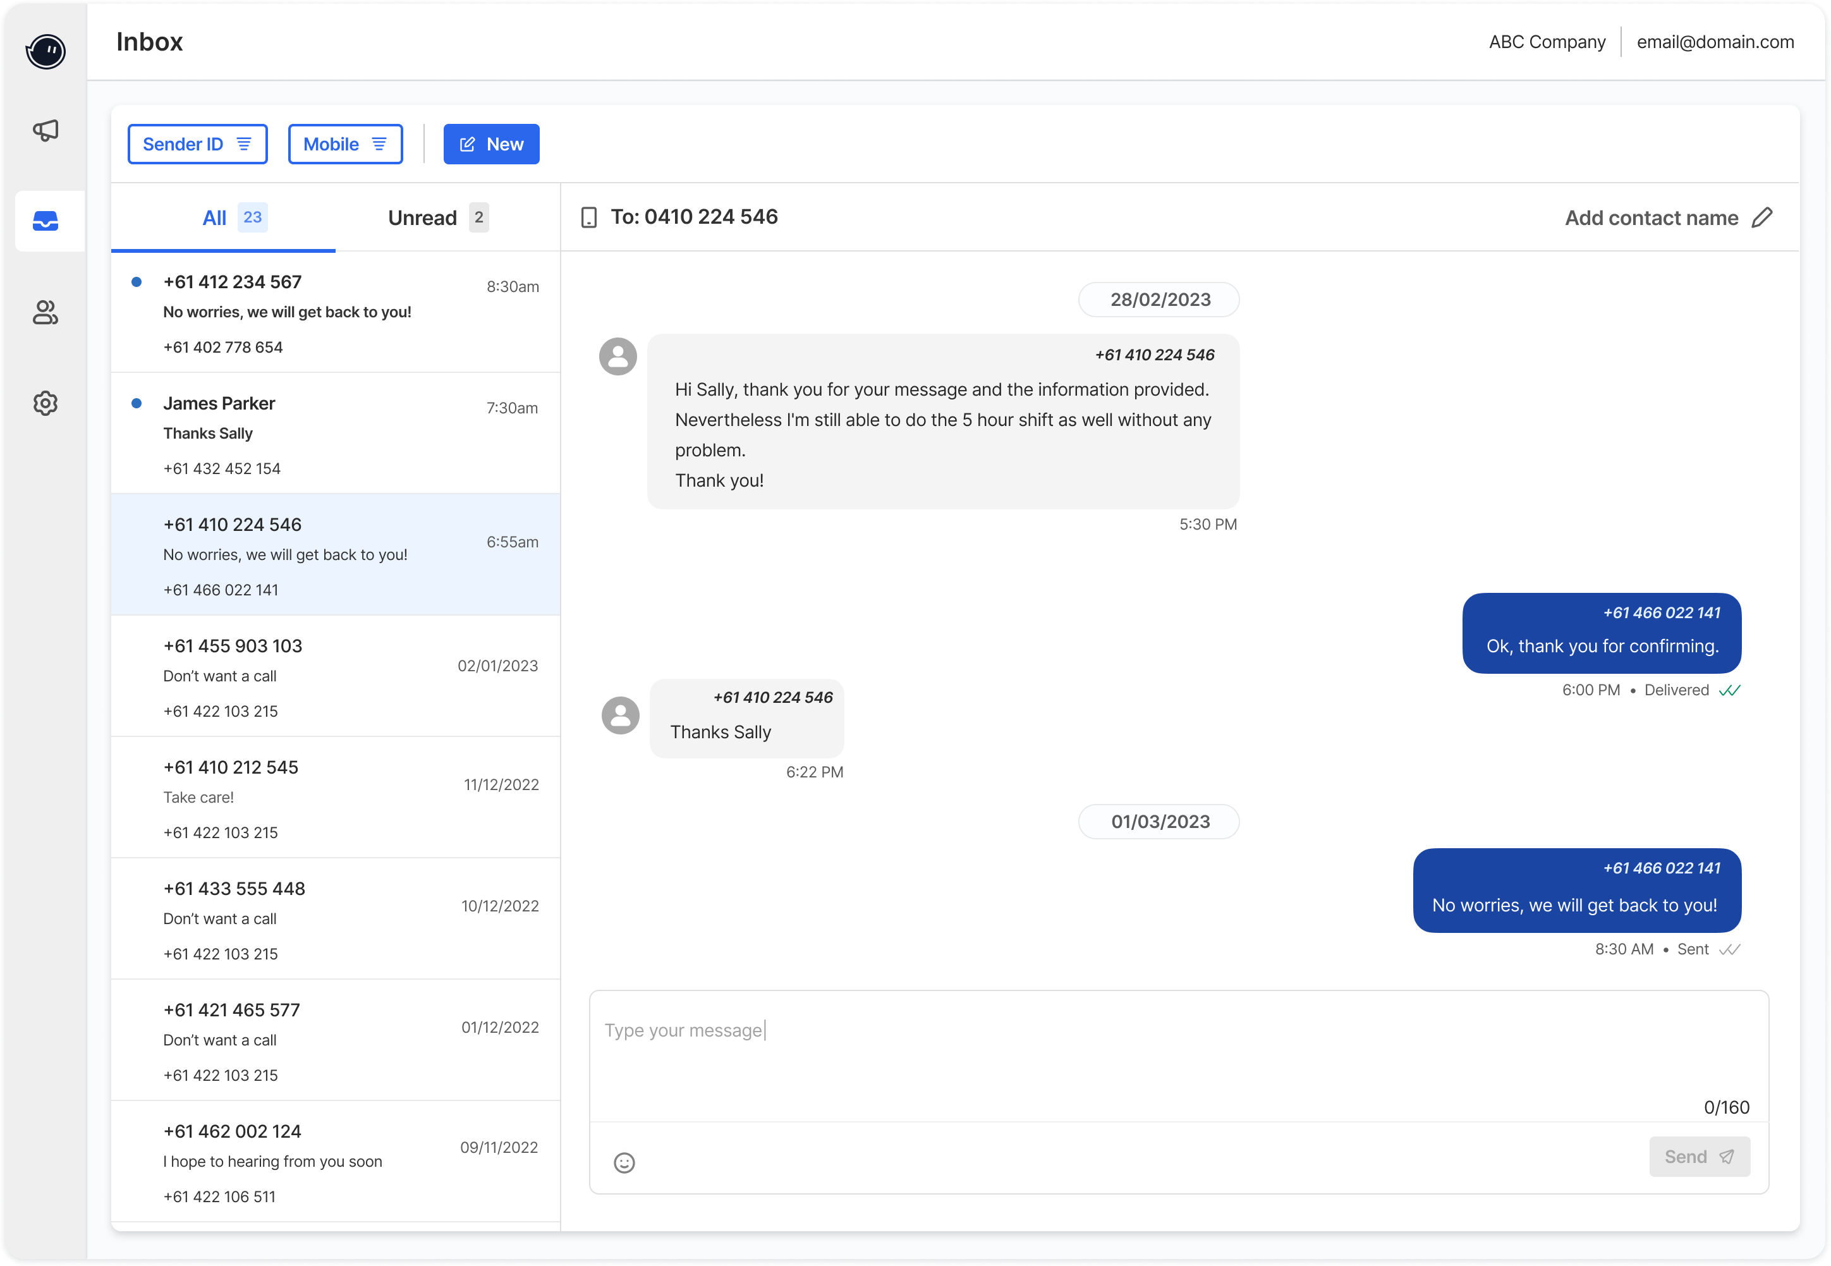Viewport: 1831px width, 1266px height.
Task: Click the Inbox page title
Action: [149, 42]
